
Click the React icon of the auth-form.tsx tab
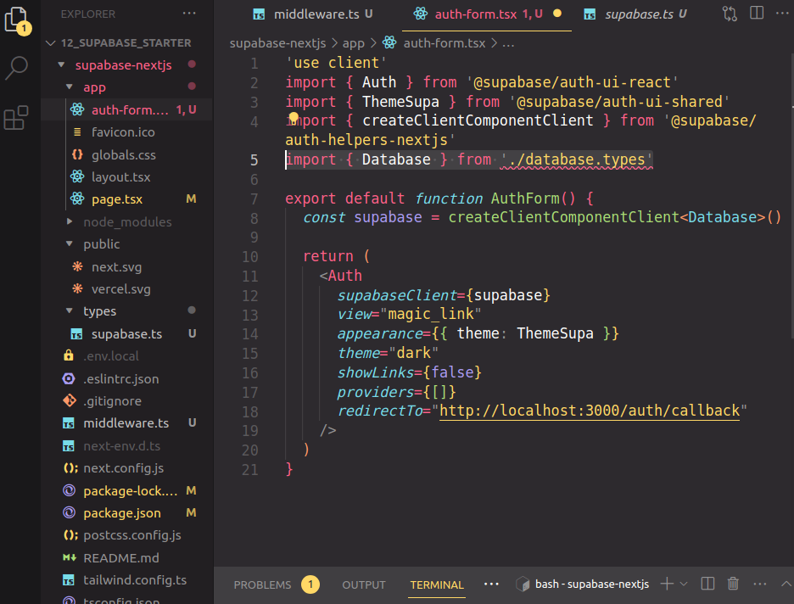coord(420,14)
